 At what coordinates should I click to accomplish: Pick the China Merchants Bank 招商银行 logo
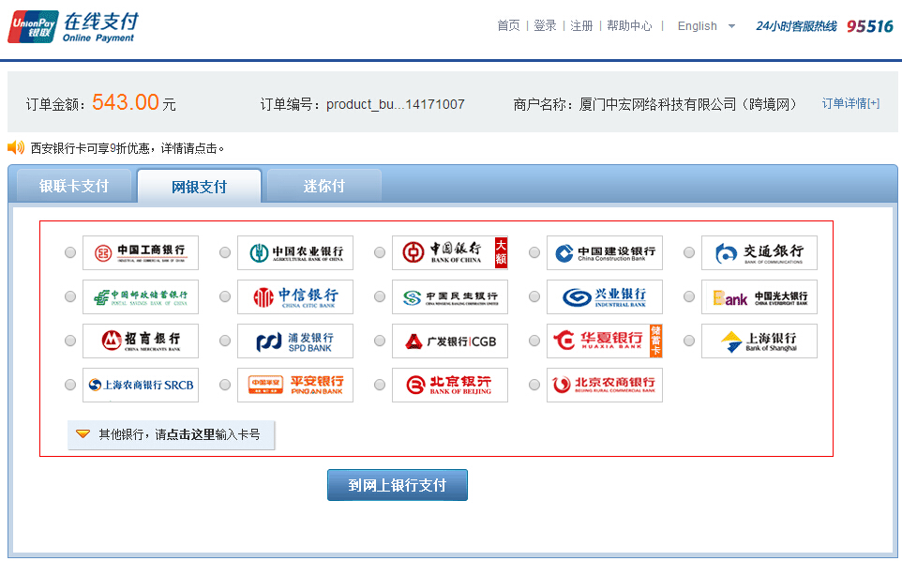click(x=141, y=341)
